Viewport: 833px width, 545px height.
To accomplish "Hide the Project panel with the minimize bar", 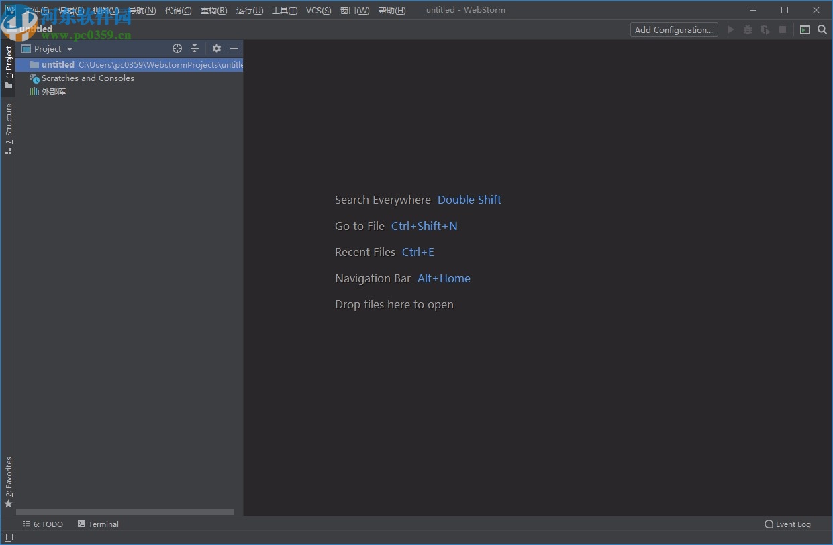I will (x=234, y=48).
